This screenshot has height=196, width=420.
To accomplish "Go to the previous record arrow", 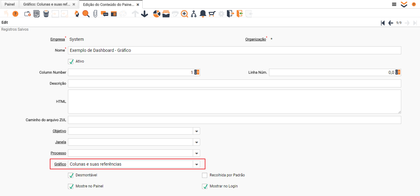I will 390,23.
